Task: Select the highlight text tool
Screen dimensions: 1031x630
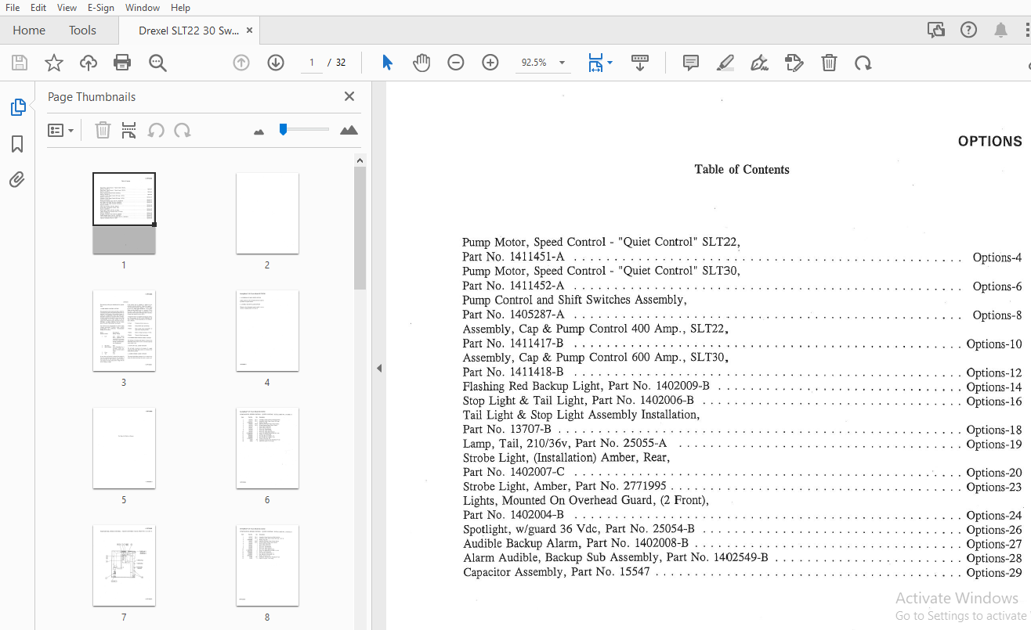Action: pos(725,63)
